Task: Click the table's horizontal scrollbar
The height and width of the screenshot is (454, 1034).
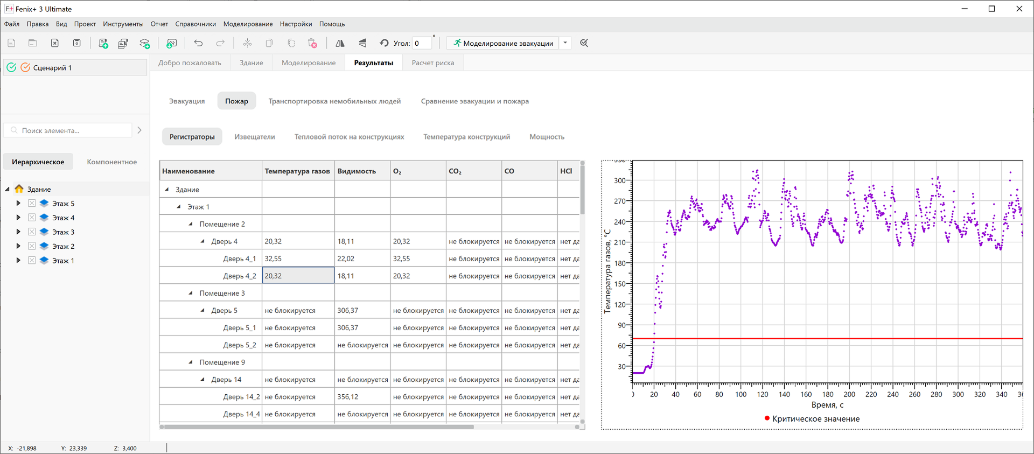Action: [319, 427]
